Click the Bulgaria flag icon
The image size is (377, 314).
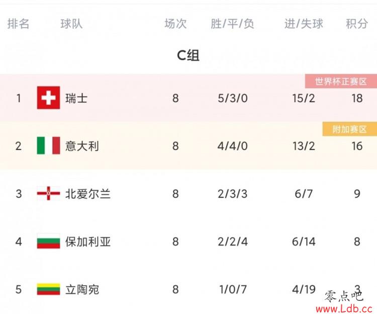coord(48,241)
